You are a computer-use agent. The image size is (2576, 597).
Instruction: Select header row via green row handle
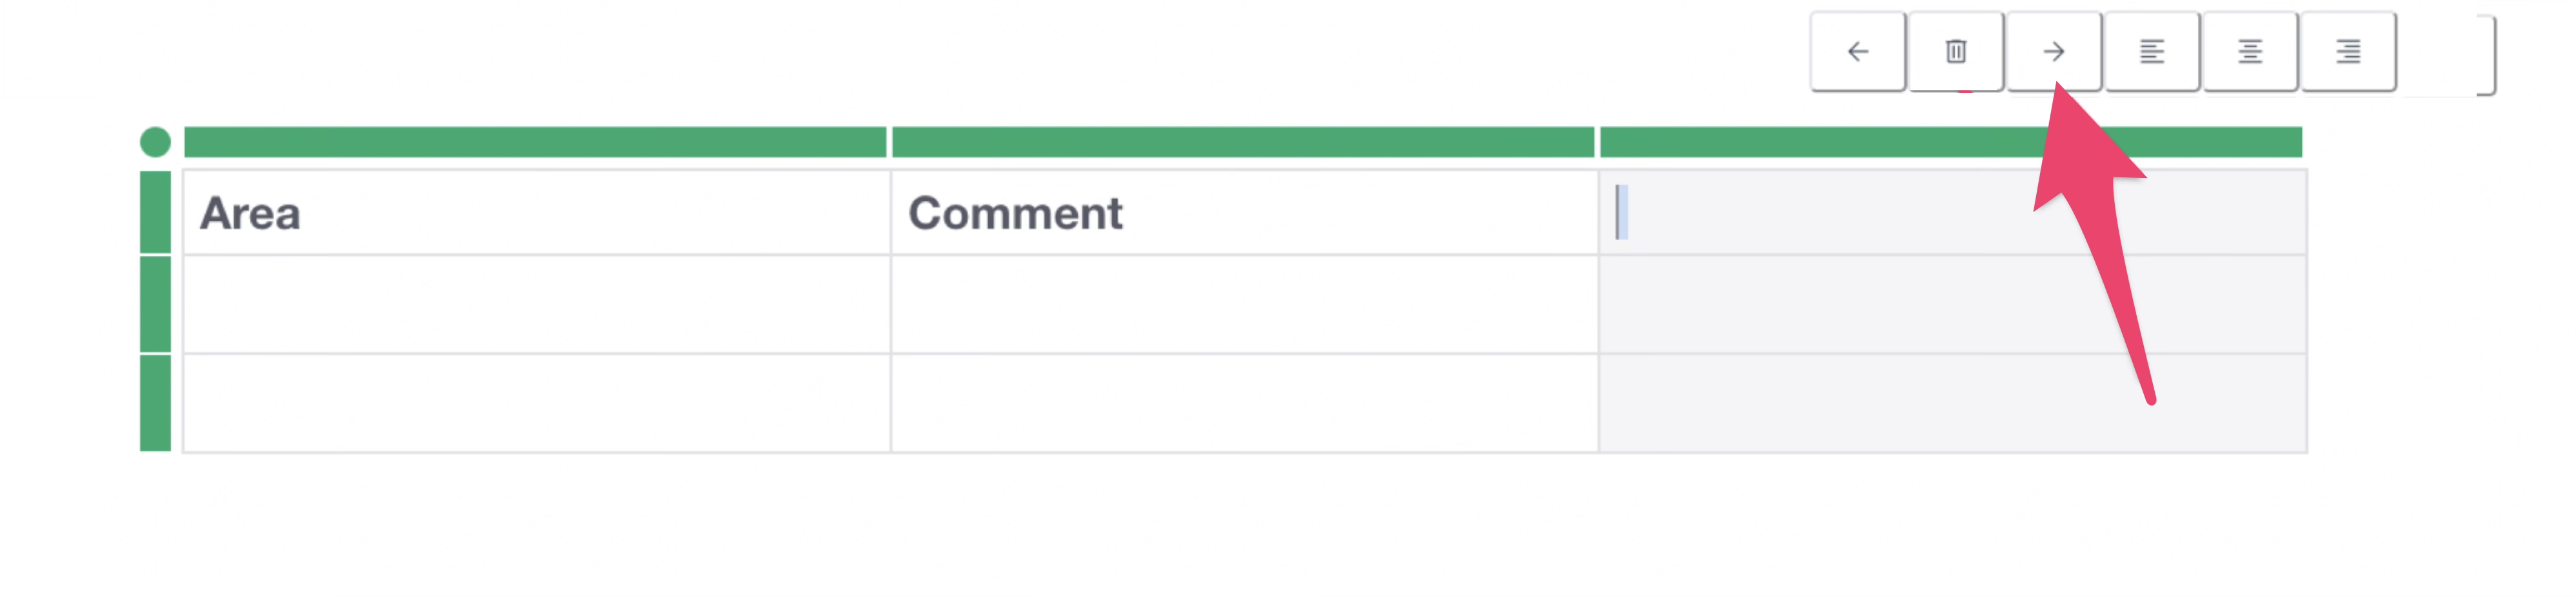click(155, 211)
